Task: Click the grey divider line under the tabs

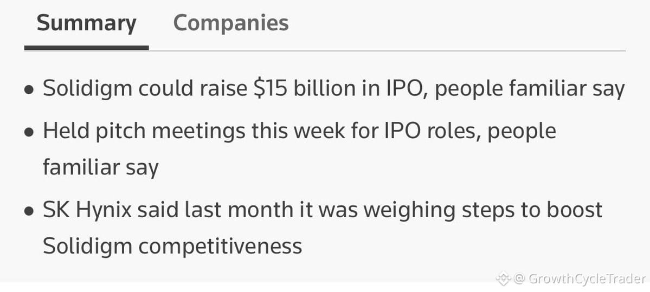Action: (387, 50)
